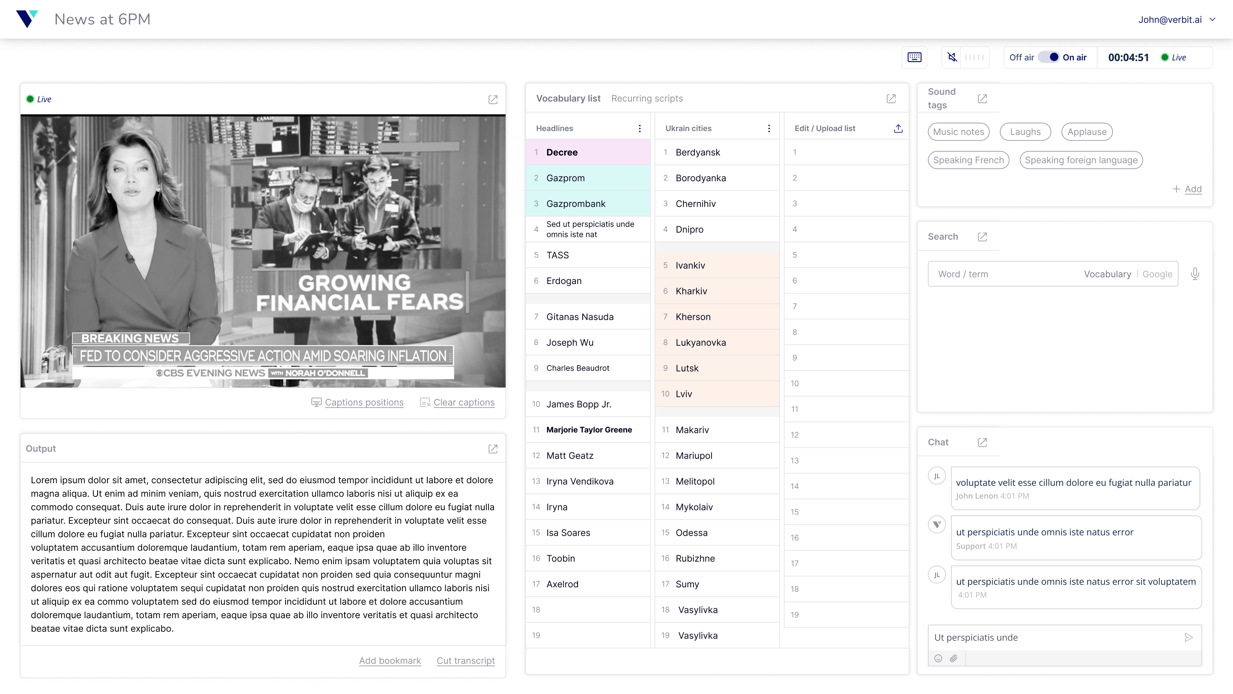The height and width of the screenshot is (694, 1233).
Task: Insert the Applause sound tag
Action: click(x=1087, y=132)
